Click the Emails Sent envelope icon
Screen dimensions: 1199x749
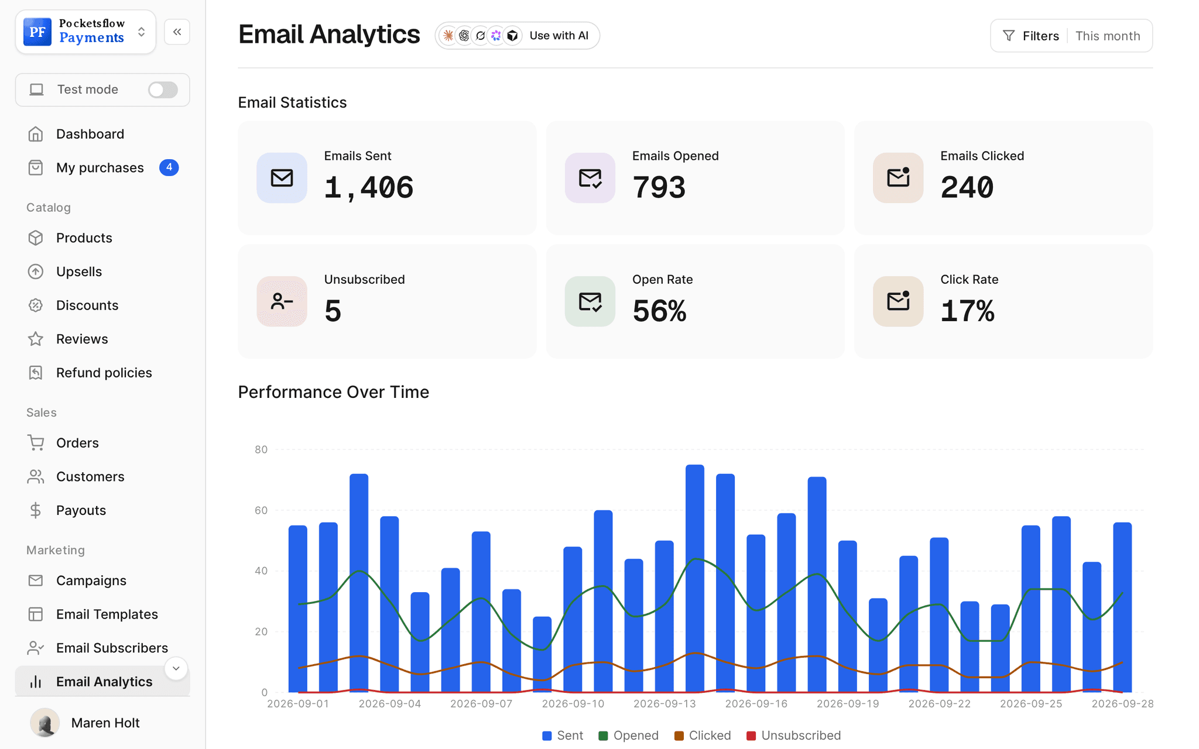click(282, 178)
